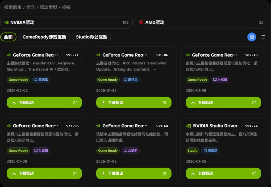
Task: Click the 笔记本 tag on the 591.86 card
Action: (x=131, y=80)
